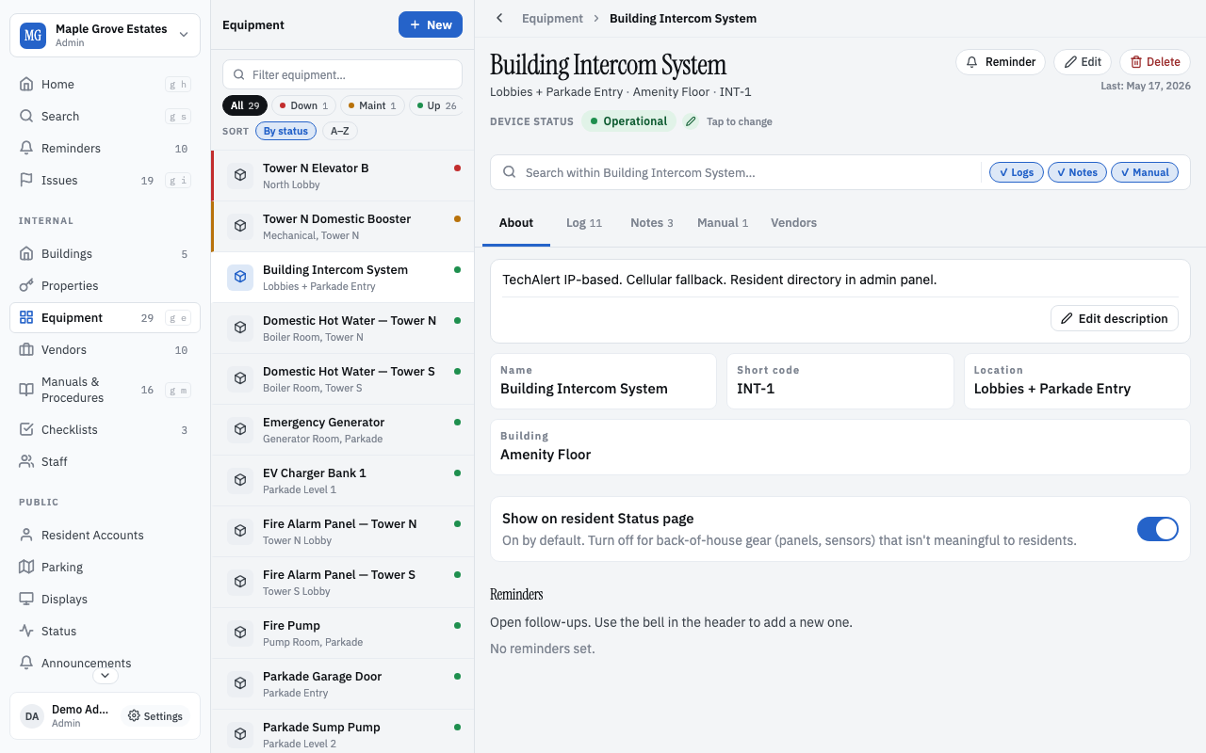Turn off Show on resident Status page
The image size is (1206, 753).
tap(1158, 529)
